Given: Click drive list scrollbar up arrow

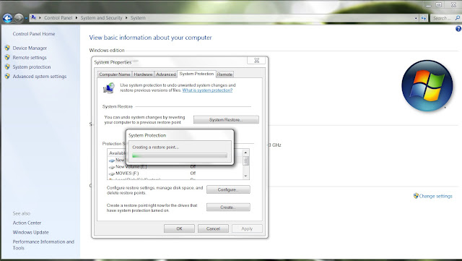Looking at the screenshot, I should pyautogui.click(x=245, y=153).
